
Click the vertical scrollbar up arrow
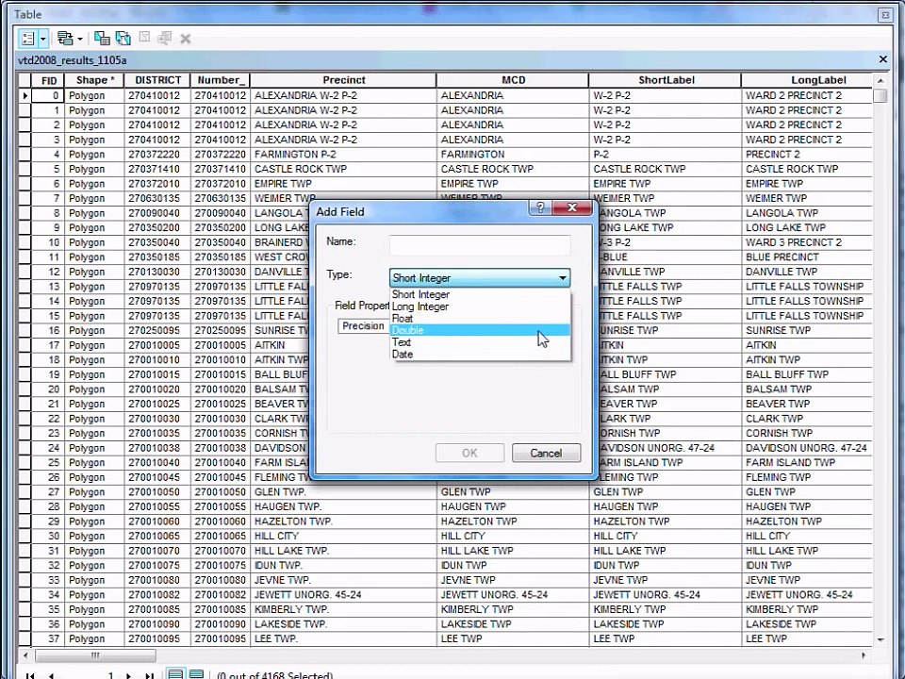[x=880, y=80]
